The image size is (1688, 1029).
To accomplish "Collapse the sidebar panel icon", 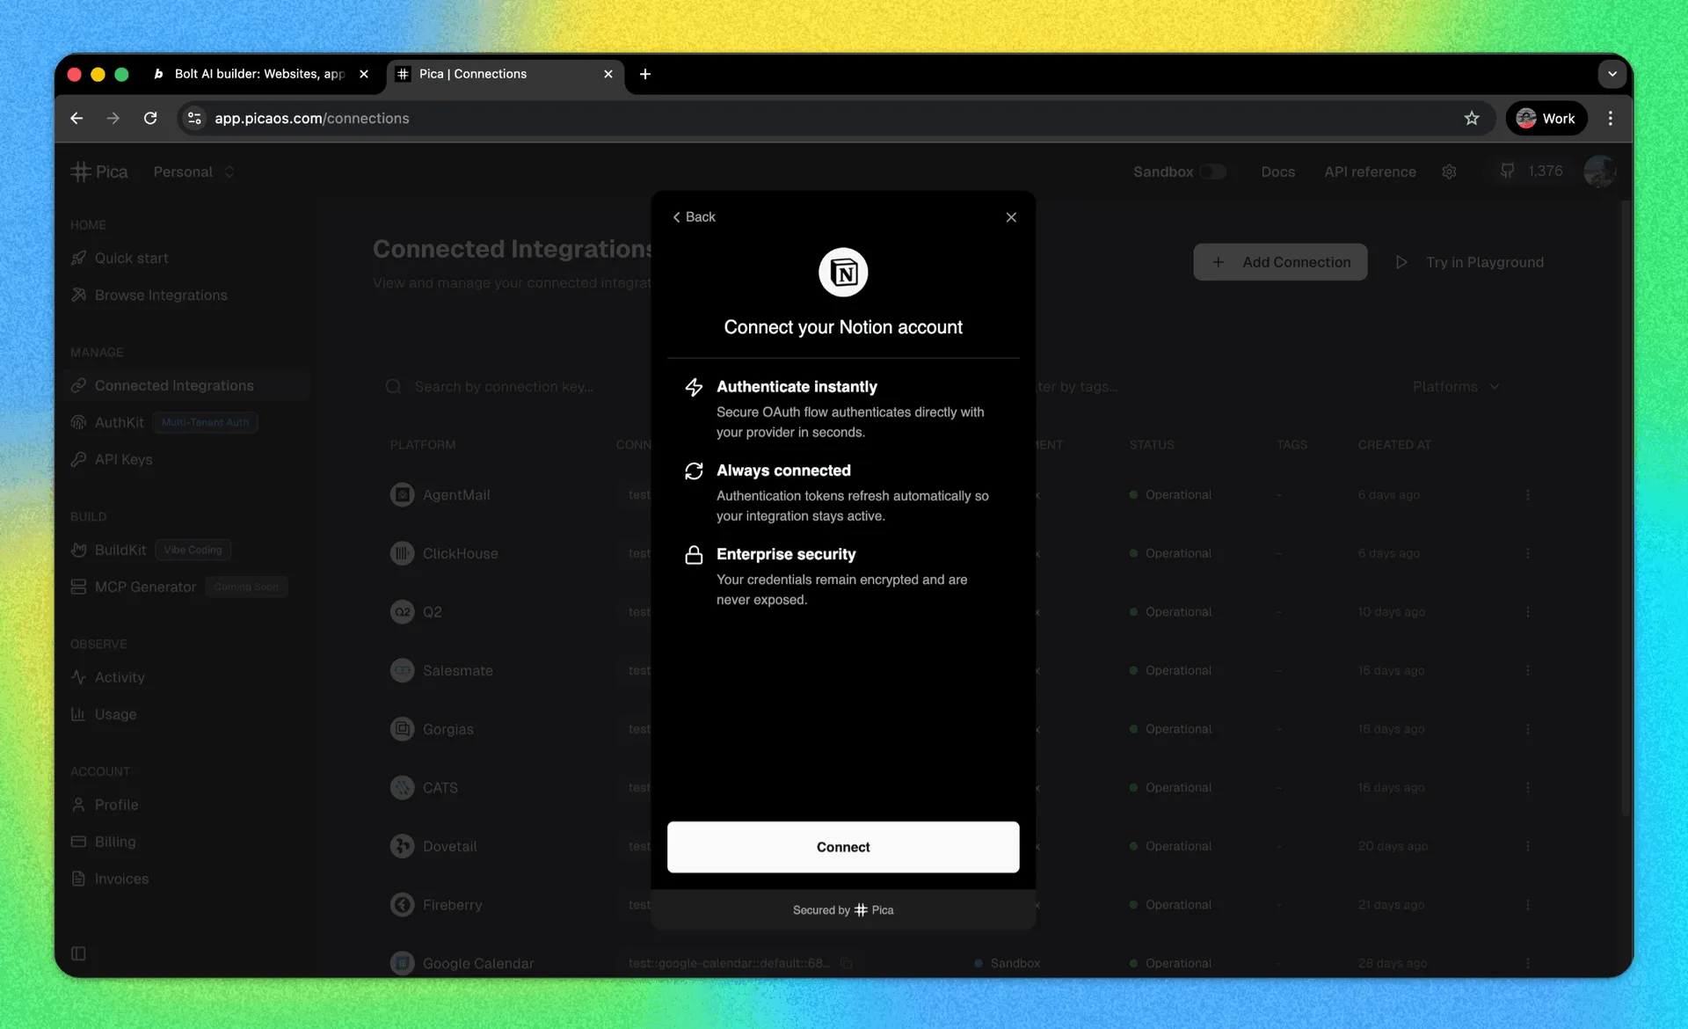I will click(x=78, y=953).
